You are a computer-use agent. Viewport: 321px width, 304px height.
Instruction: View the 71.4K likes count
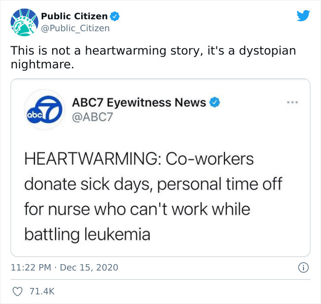pyautogui.click(x=42, y=292)
